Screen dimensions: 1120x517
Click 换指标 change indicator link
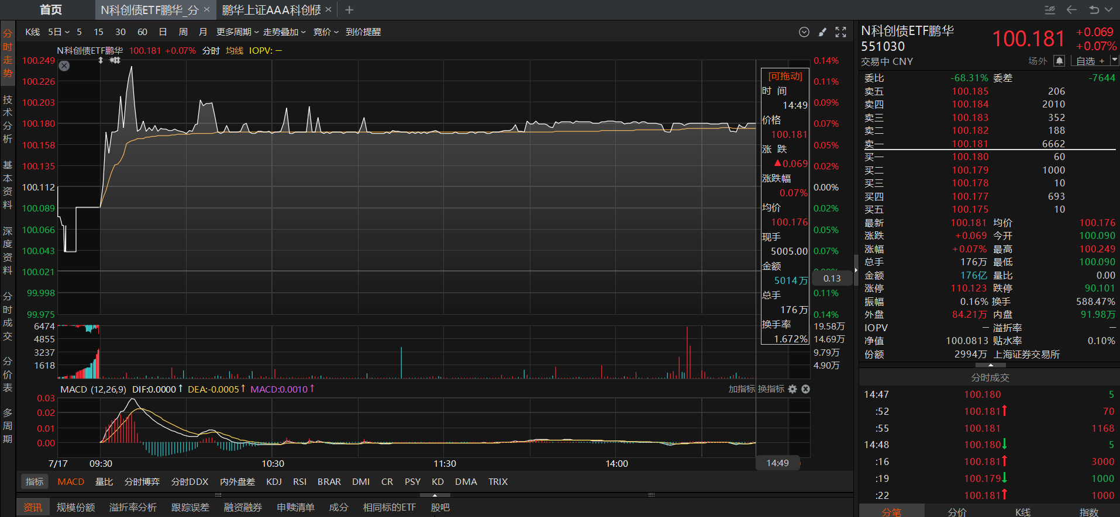click(x=771, y=389)
